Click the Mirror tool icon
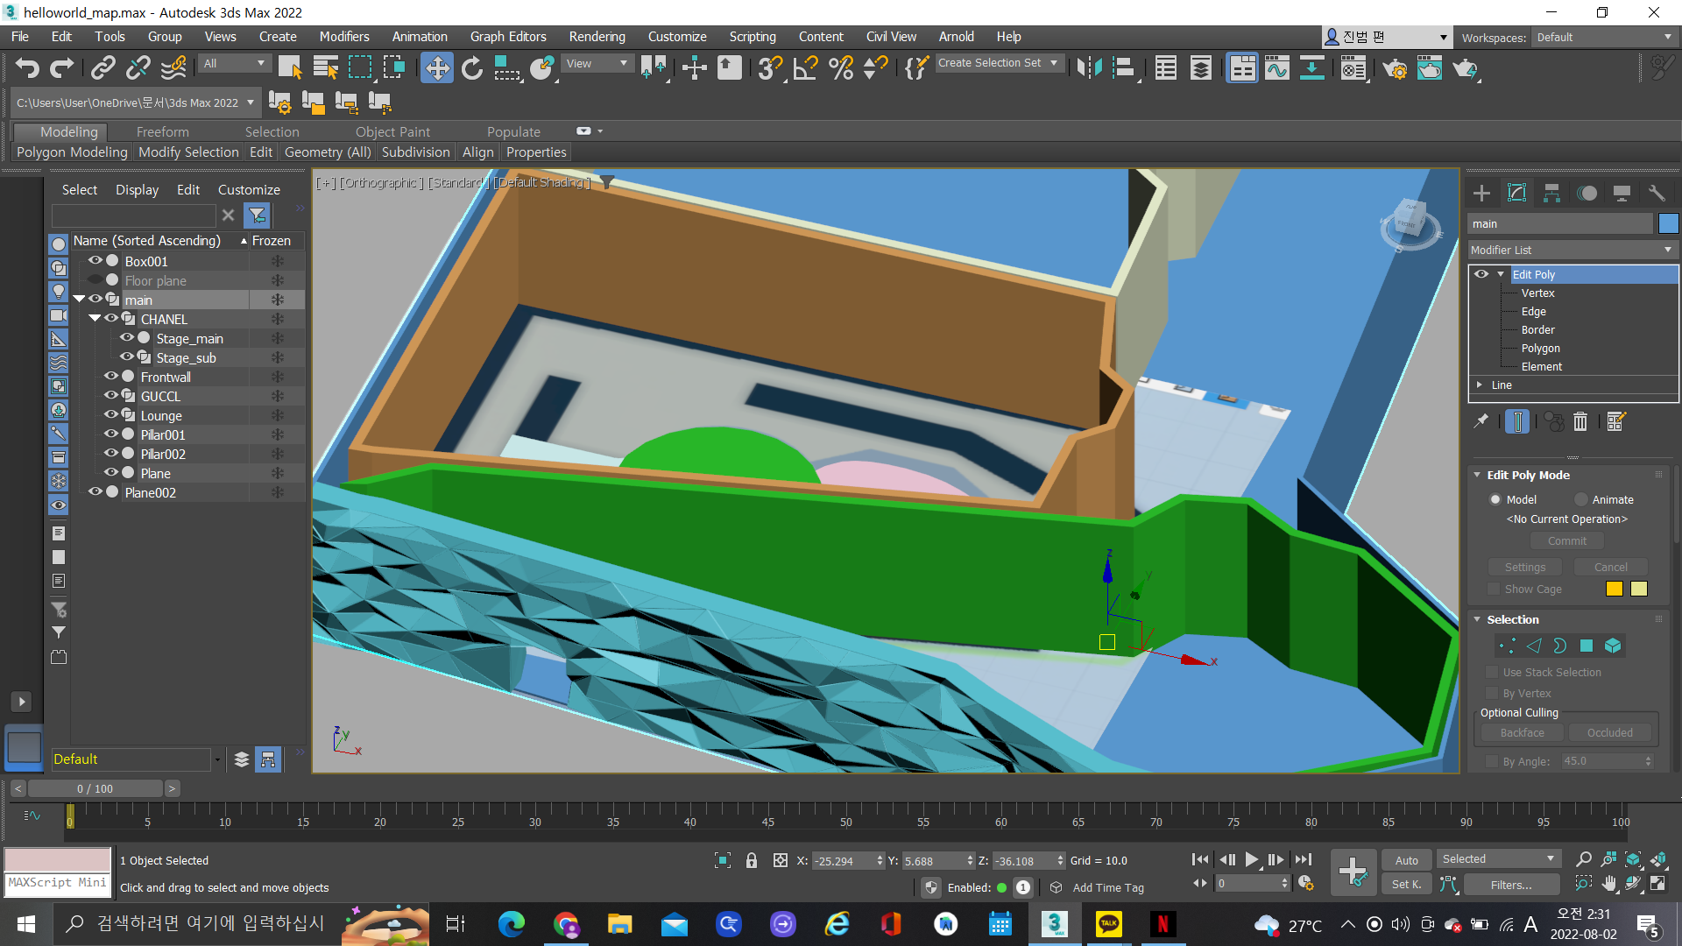The image size is (1682, 946). click(x=1089, y=68)
